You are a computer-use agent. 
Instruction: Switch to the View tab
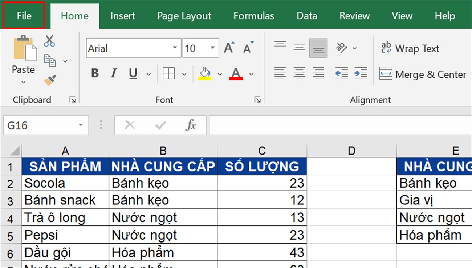click(402, 16)
